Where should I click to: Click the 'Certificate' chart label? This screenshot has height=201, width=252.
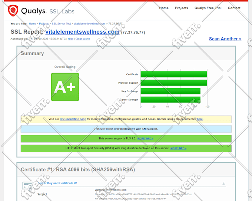pyautogui.click(x=132, y=74)
